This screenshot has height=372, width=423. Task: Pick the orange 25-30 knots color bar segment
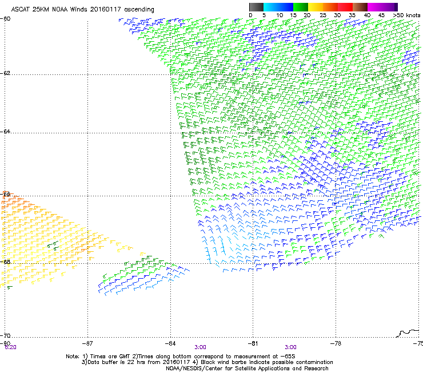(330, 7)
